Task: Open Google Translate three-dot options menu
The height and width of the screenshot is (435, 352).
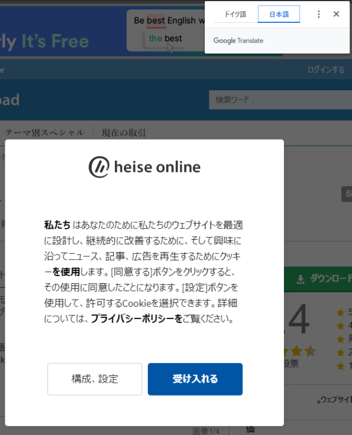Action: 319,14
